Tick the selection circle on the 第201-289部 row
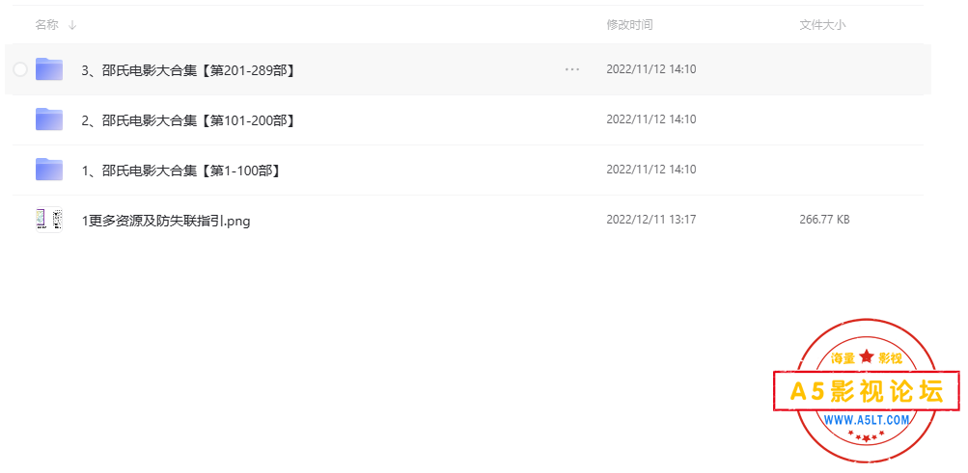The image size is (968, 473). [x=20, y=69]
